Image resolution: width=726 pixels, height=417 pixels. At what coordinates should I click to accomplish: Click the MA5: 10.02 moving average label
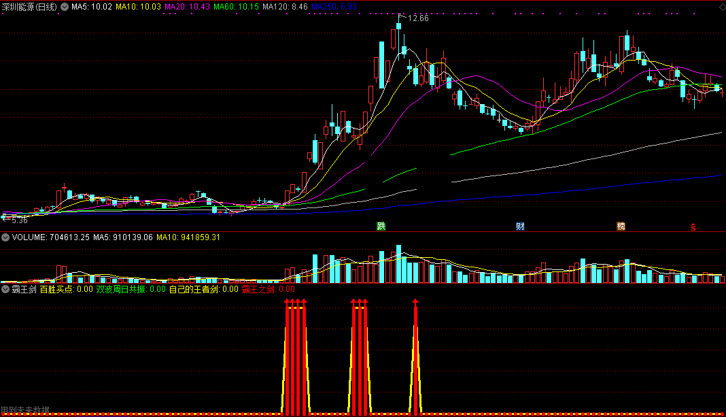coord(92,7)
